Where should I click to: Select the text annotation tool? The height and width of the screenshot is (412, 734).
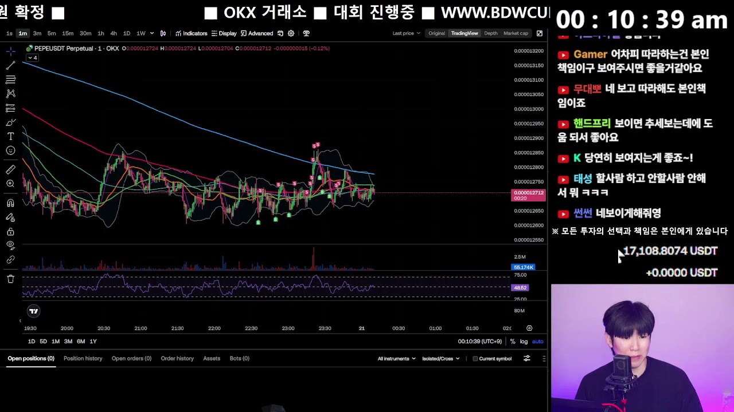pos(10,136)
